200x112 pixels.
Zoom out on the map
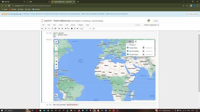(56, 49)
